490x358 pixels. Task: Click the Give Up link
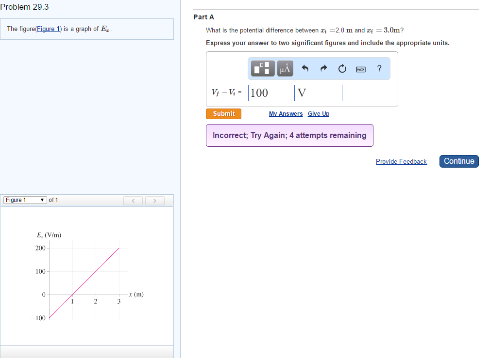pyautogui.click(x=319, y=114)
